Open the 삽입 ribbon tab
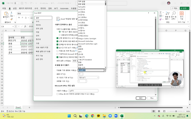Viewport: 191px width, 119px height. [x=15, y=8]
